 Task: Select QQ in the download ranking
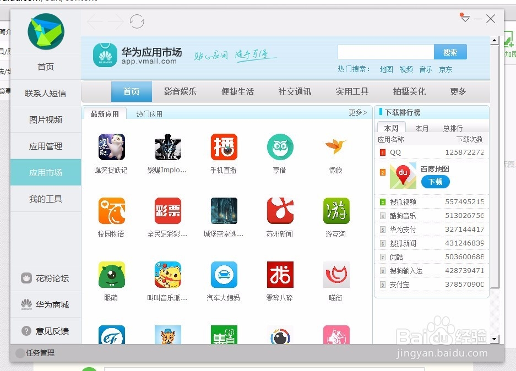tap(432, 152)
